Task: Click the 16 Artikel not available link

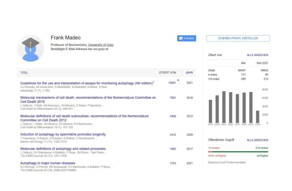Action: pos(214,148)
